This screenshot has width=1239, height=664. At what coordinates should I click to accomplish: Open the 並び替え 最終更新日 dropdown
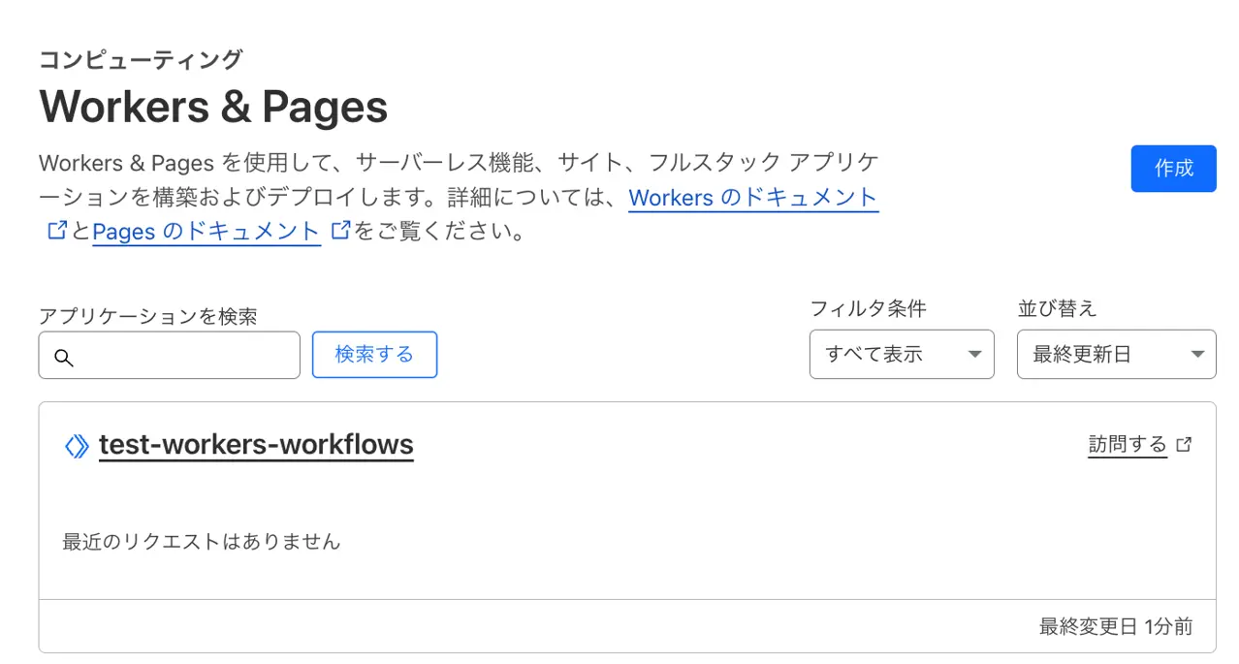pyautogui.click(x=1116, y=354)
